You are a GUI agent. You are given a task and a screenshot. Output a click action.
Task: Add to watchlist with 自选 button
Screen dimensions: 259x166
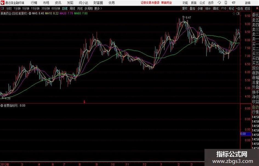point(240,8)
